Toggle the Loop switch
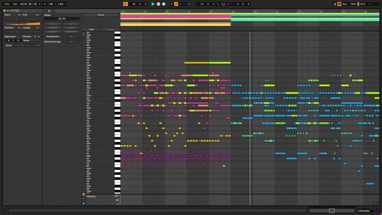 [223, 4]
